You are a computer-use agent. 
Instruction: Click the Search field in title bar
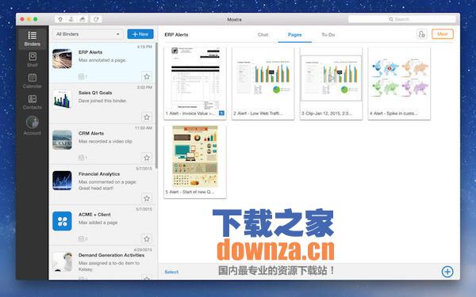coord(402,19)
